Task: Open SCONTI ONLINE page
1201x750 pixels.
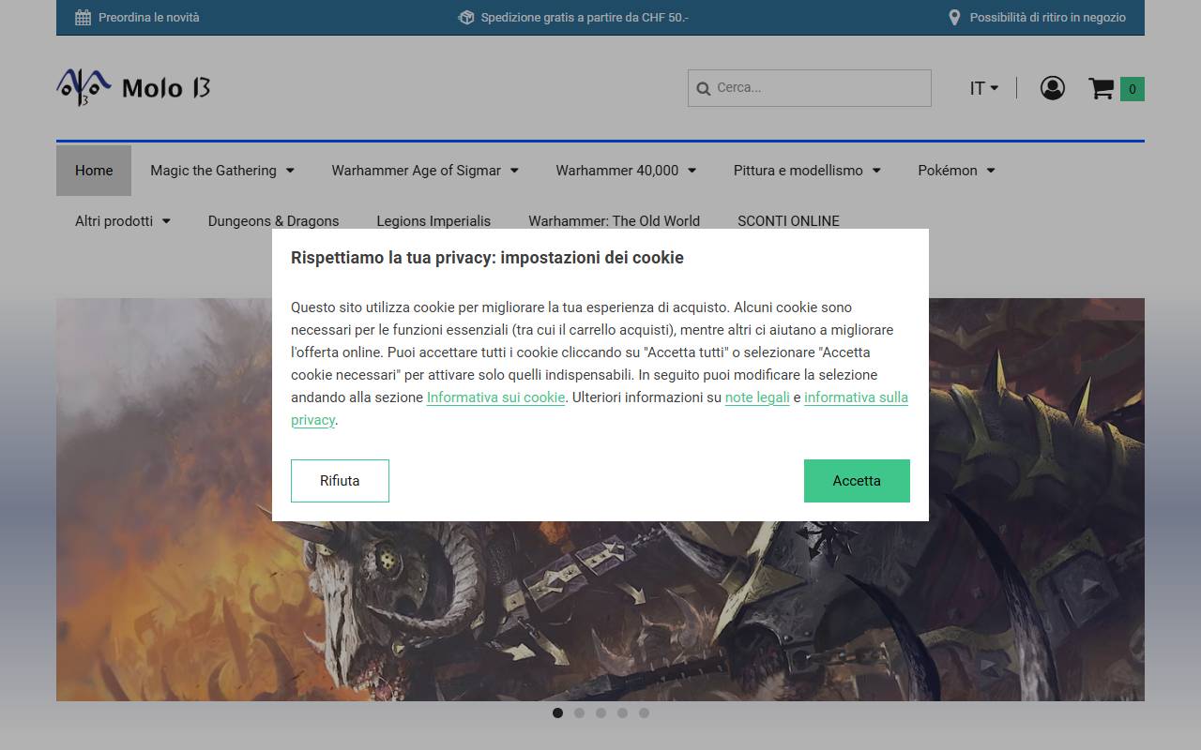Action: click(788, 221)
